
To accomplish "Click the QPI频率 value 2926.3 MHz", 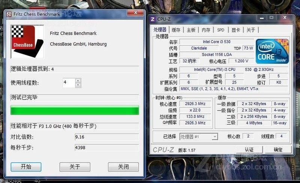I will click(x=195, y=123).
